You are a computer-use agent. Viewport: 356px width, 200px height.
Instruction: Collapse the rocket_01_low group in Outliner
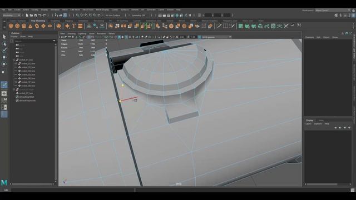pyautogui.click(x=14, y=60)
